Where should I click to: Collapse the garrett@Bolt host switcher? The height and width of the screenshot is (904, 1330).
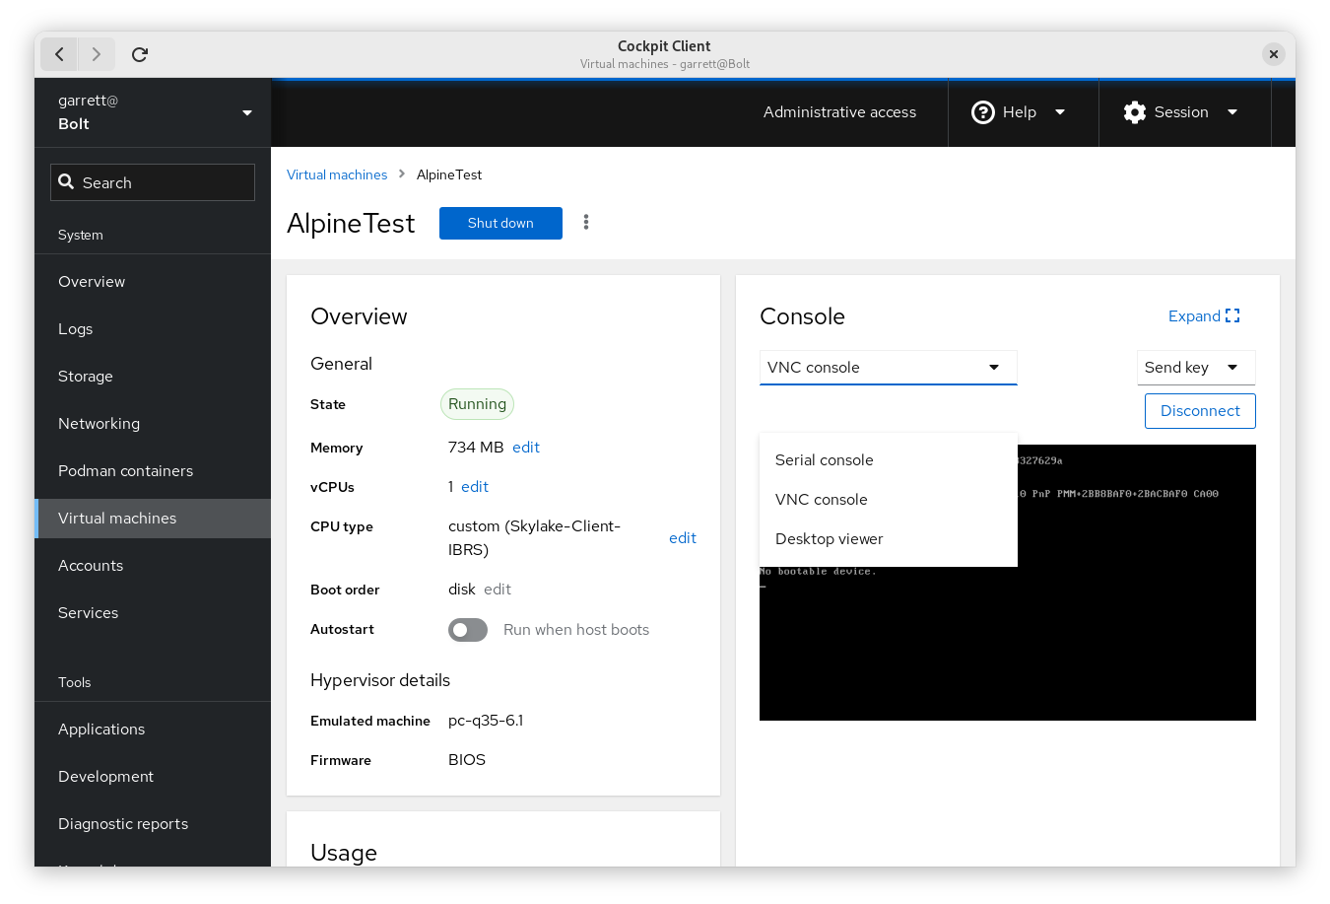point(246,111)
